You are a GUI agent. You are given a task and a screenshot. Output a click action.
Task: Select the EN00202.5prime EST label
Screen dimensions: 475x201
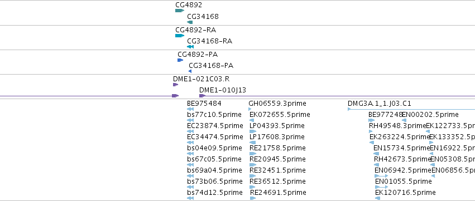[430, 115]
